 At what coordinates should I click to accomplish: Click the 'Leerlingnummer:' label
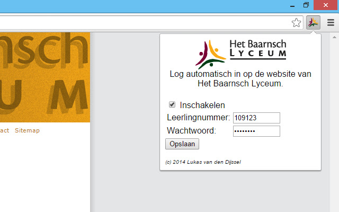tap(198, 118)
